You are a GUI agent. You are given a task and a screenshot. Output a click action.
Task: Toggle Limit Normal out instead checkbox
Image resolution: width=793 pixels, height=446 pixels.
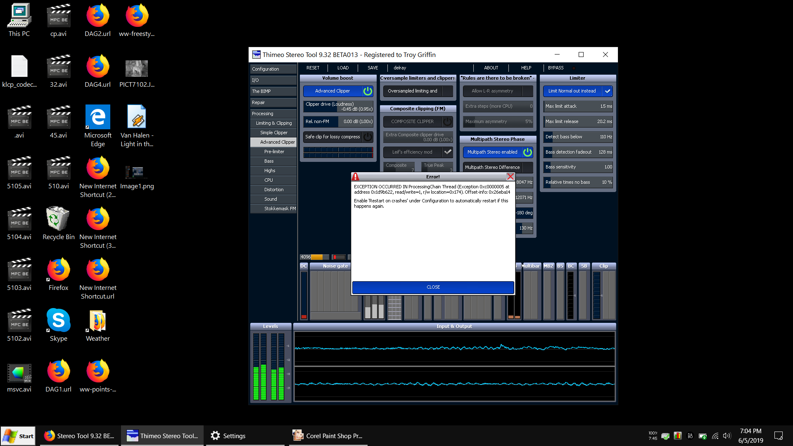(608, 91)
